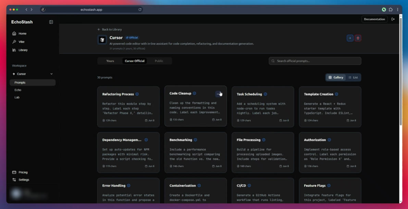Click the "136 chars" count
The width and height of the screenshot is (408, 209).
coord(311,166)
